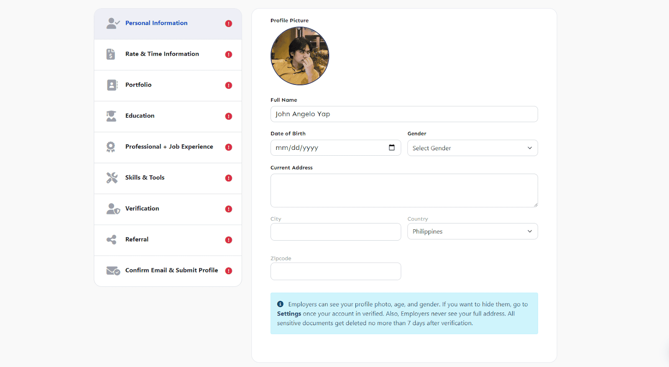The height and width of the screenshot is (367, 669).
Task: Open the date picker calendar icon
Action: [392, 147]
